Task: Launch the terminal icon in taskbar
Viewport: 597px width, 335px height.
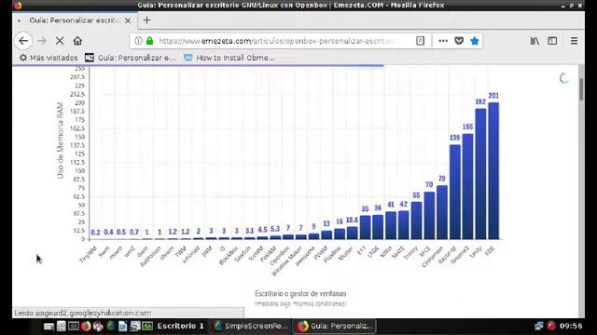Action: pos(74,327)
